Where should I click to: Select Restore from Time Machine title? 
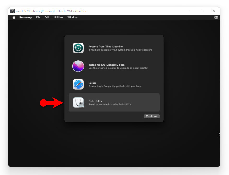105,46
